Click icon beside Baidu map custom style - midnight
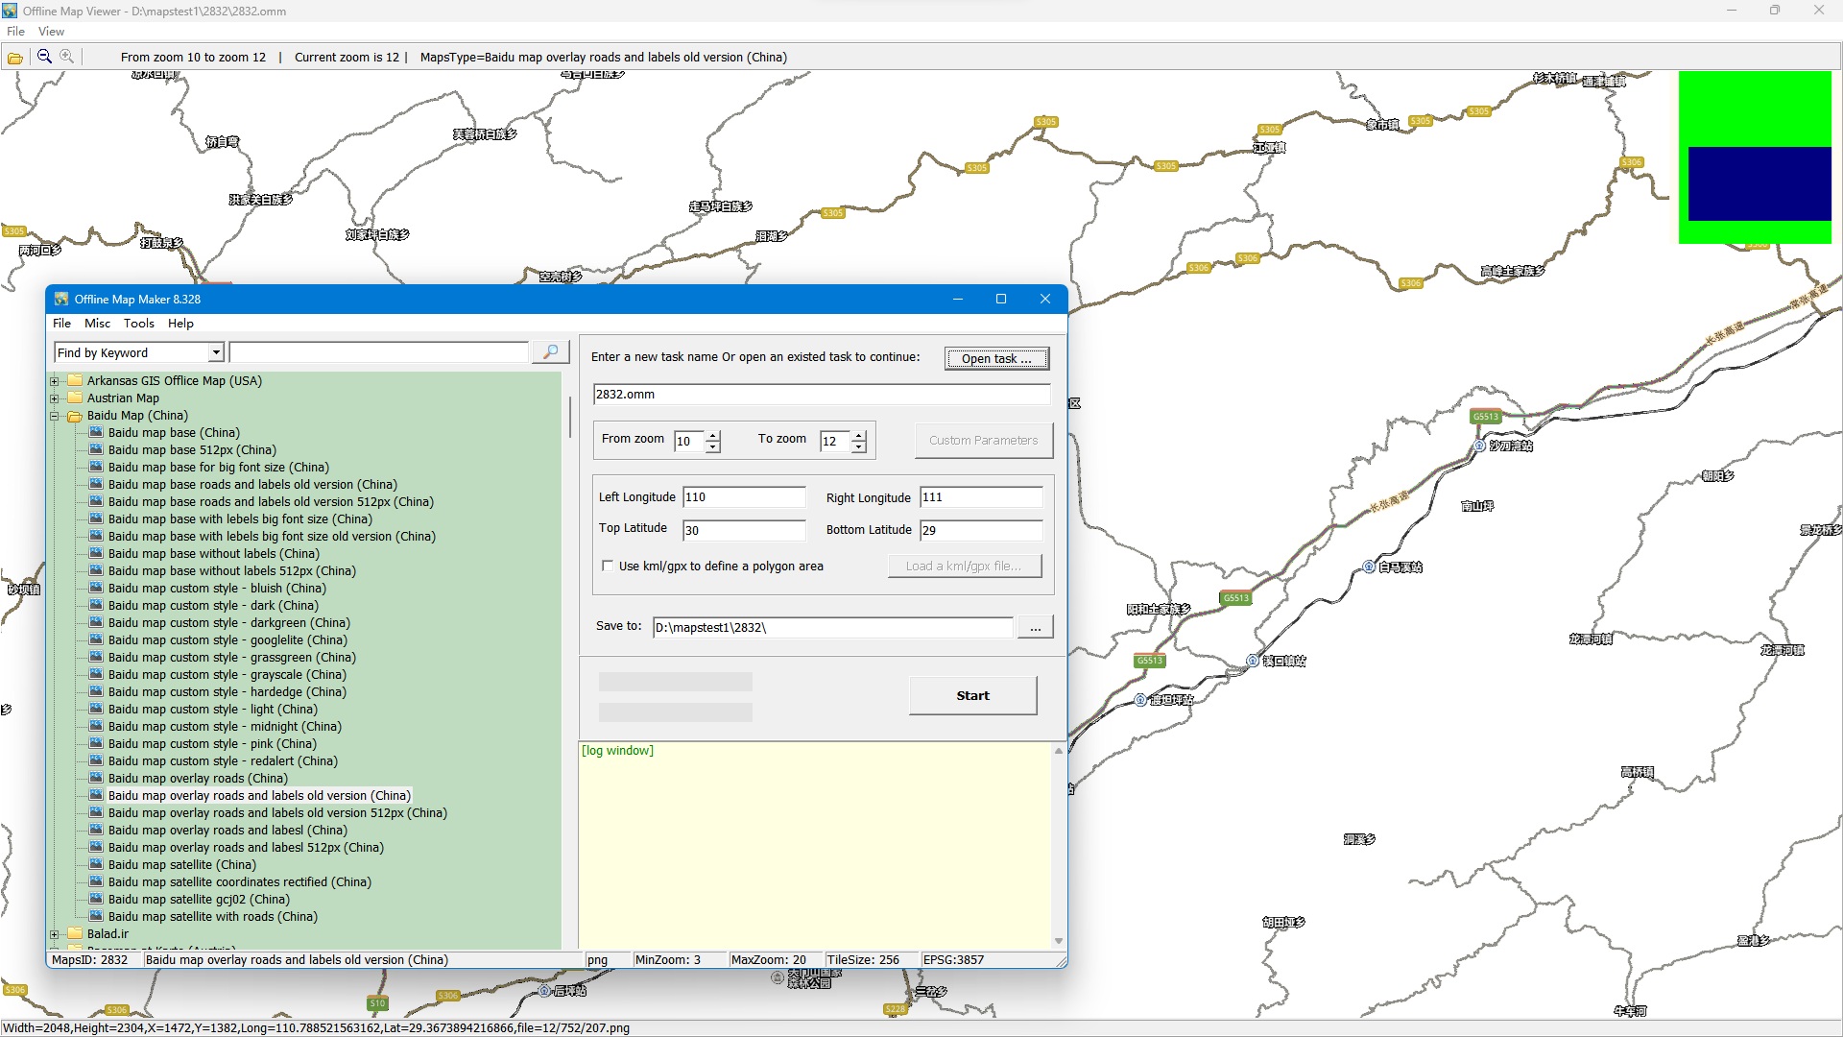This screenshot has height=1037, width=1843. click(x=96, y=726)
